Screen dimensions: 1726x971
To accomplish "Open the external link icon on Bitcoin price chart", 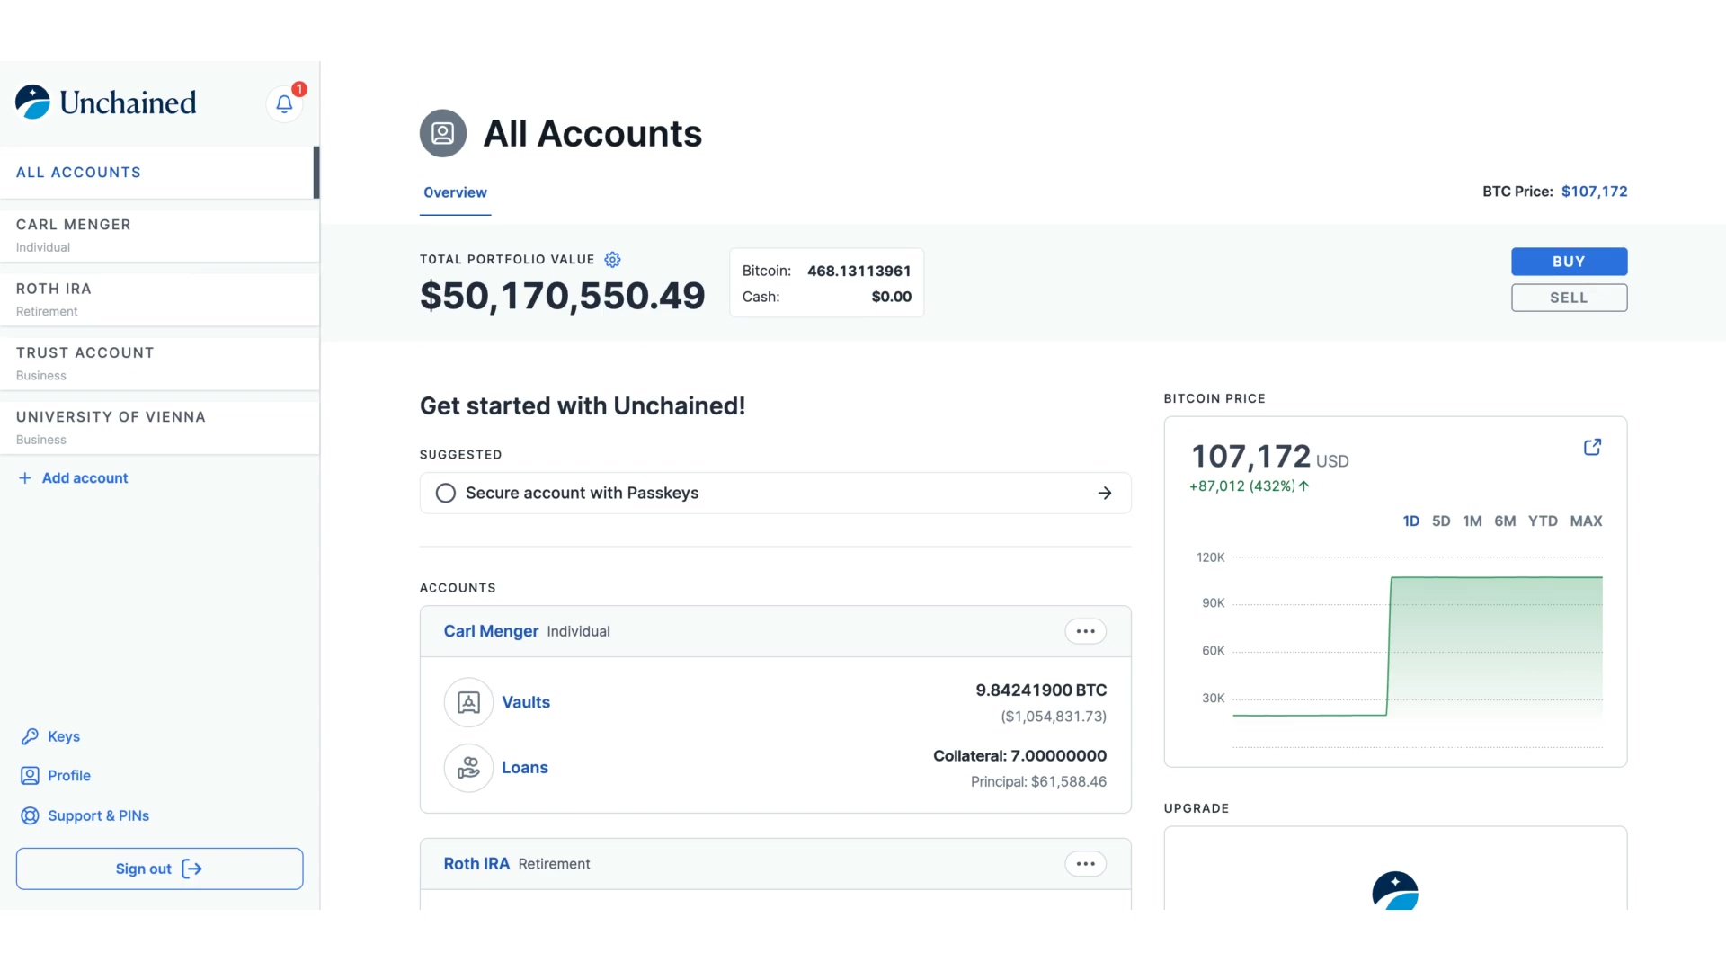I will pyautogui.click(x=1592, y=447).
